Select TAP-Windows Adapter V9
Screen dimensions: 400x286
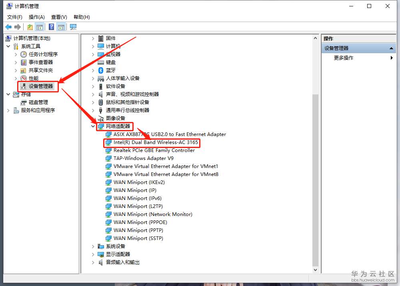[x=143, y=158]
